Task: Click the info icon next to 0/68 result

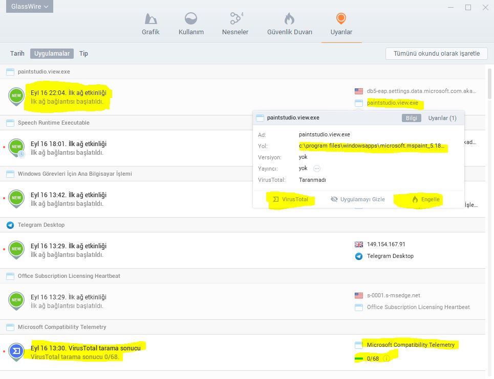Action: [386, 359]
